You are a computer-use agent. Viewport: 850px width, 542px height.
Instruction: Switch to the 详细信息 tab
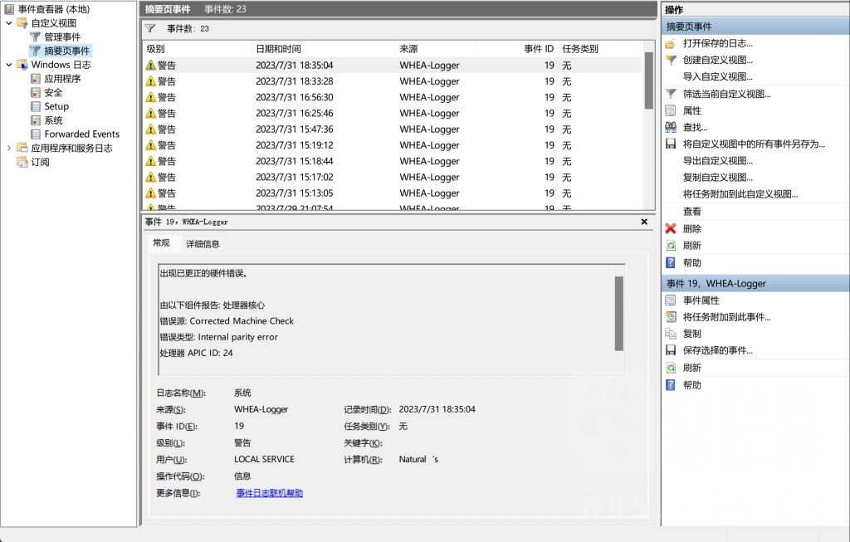pyautogui.click(x=203, y=243)
